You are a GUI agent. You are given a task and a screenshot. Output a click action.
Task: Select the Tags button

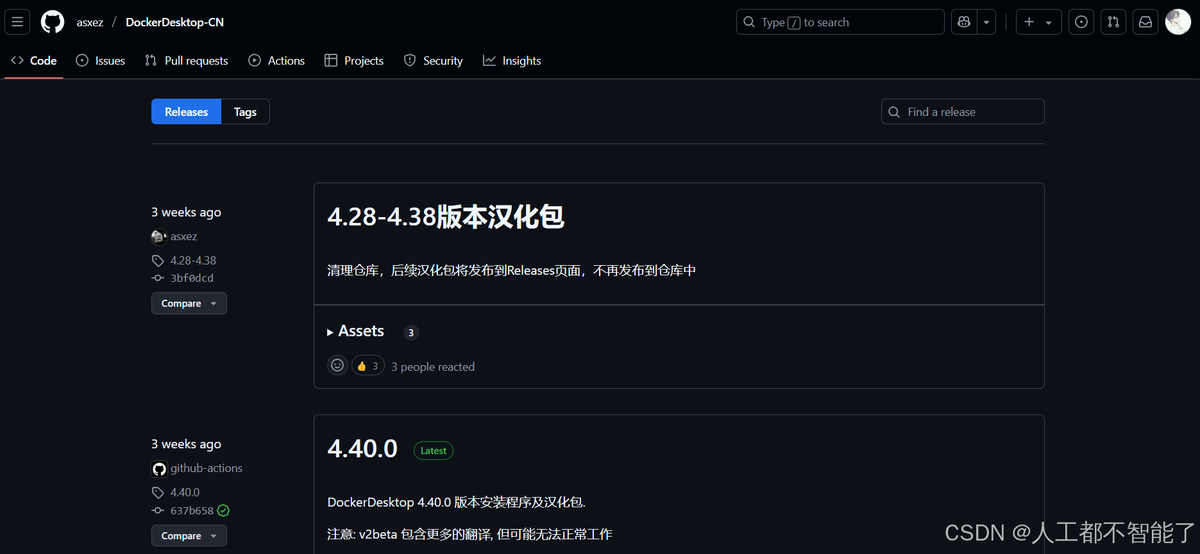point(245,111)
